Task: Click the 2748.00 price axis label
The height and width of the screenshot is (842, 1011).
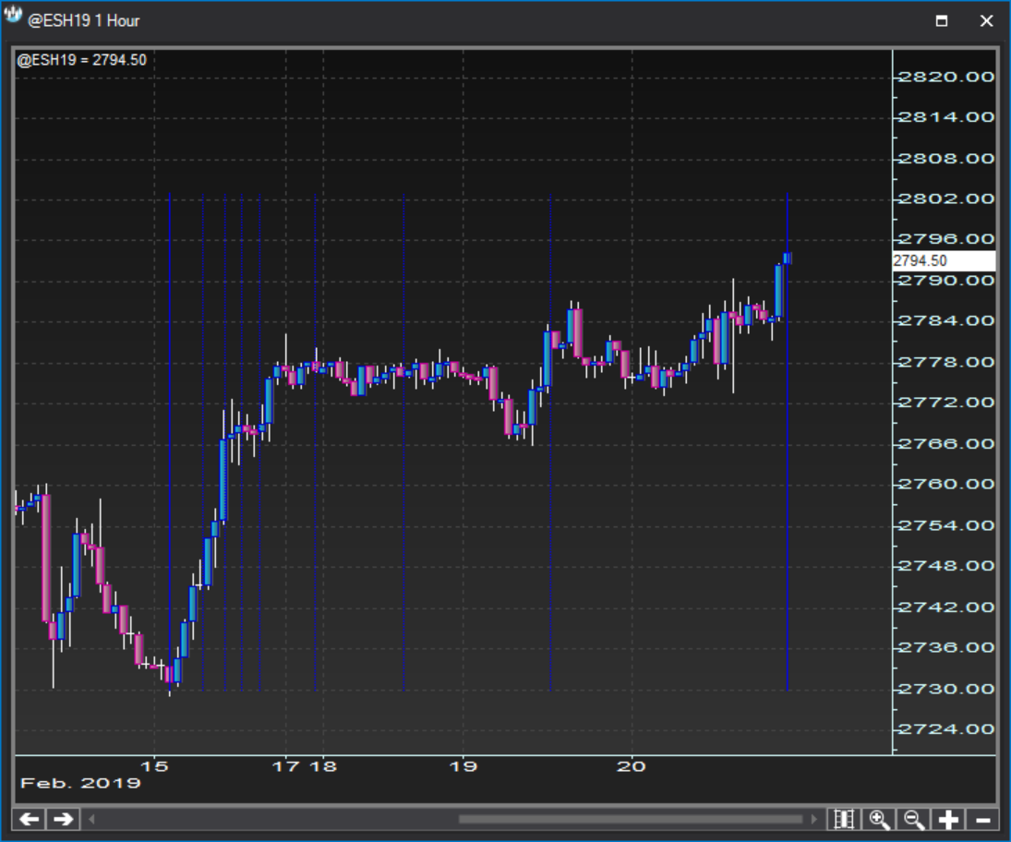Action: click(x=946, y=566)
